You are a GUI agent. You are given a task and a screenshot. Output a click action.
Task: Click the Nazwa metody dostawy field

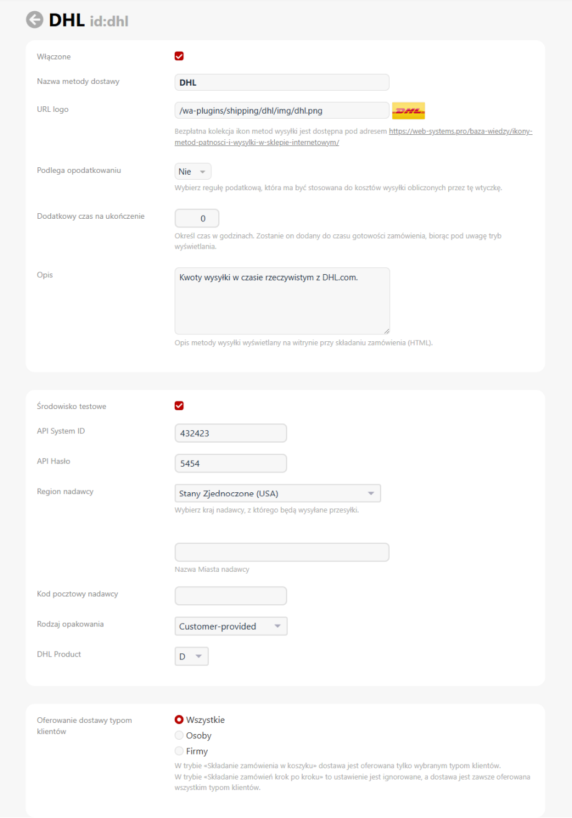tap(282, 82)
